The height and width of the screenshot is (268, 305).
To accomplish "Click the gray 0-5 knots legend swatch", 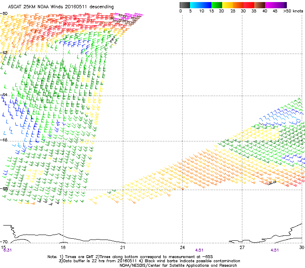I will click(x=185, y=5).
